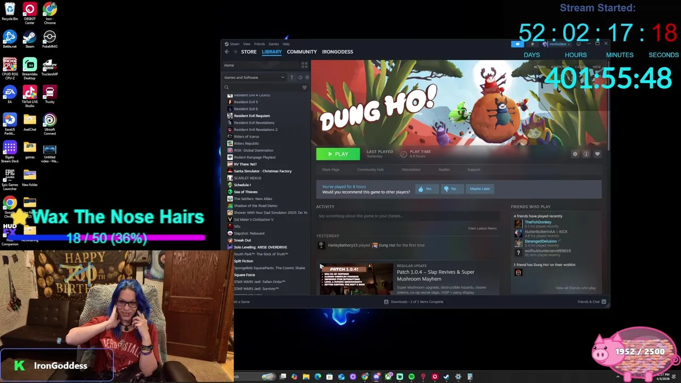Open Steam notifications bell
The image size is (681, 383).
(x=533, y=44)
